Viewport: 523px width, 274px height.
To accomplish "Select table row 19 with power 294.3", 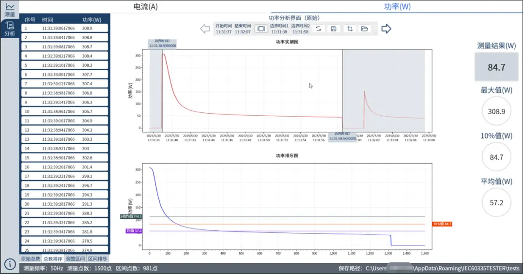I will 65,195.
